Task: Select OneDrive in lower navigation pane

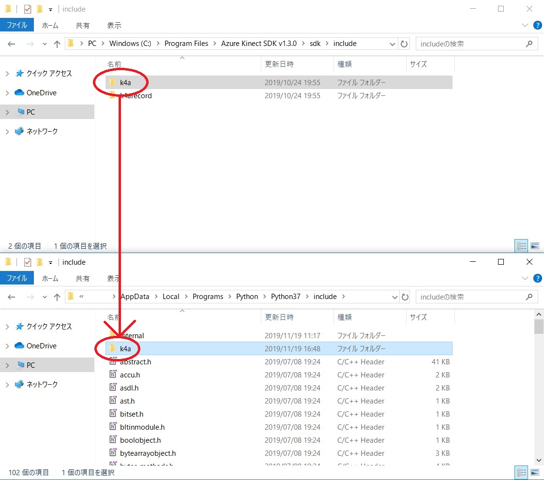Action: [41, 346]
